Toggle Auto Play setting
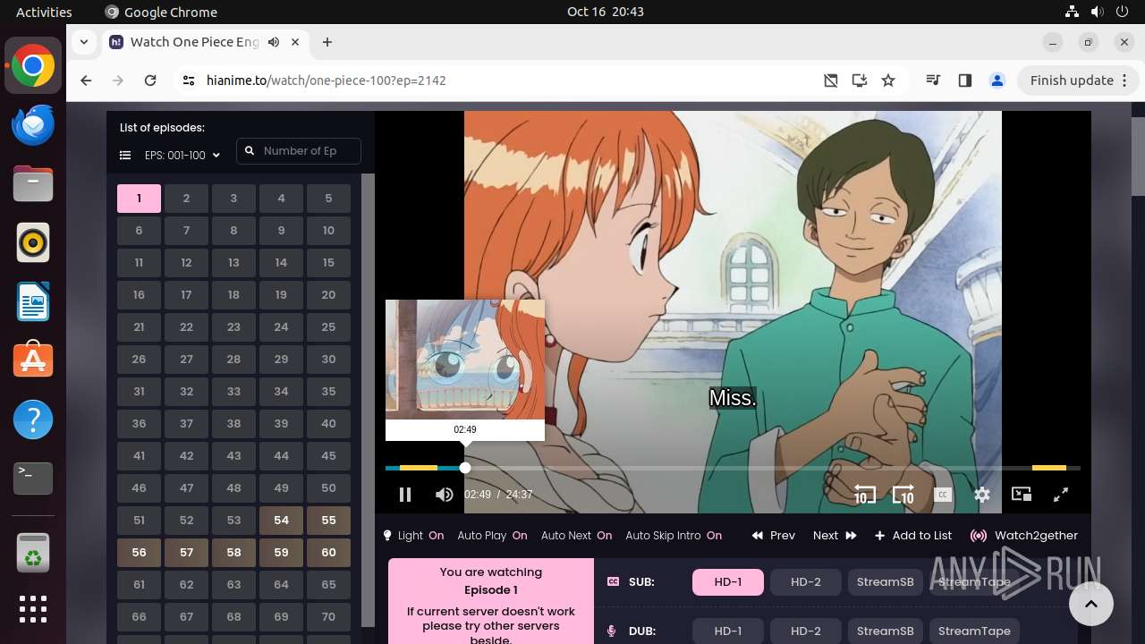Viewport: 1145px width, 644px height. pyautogui.click(x=492, y=536)
